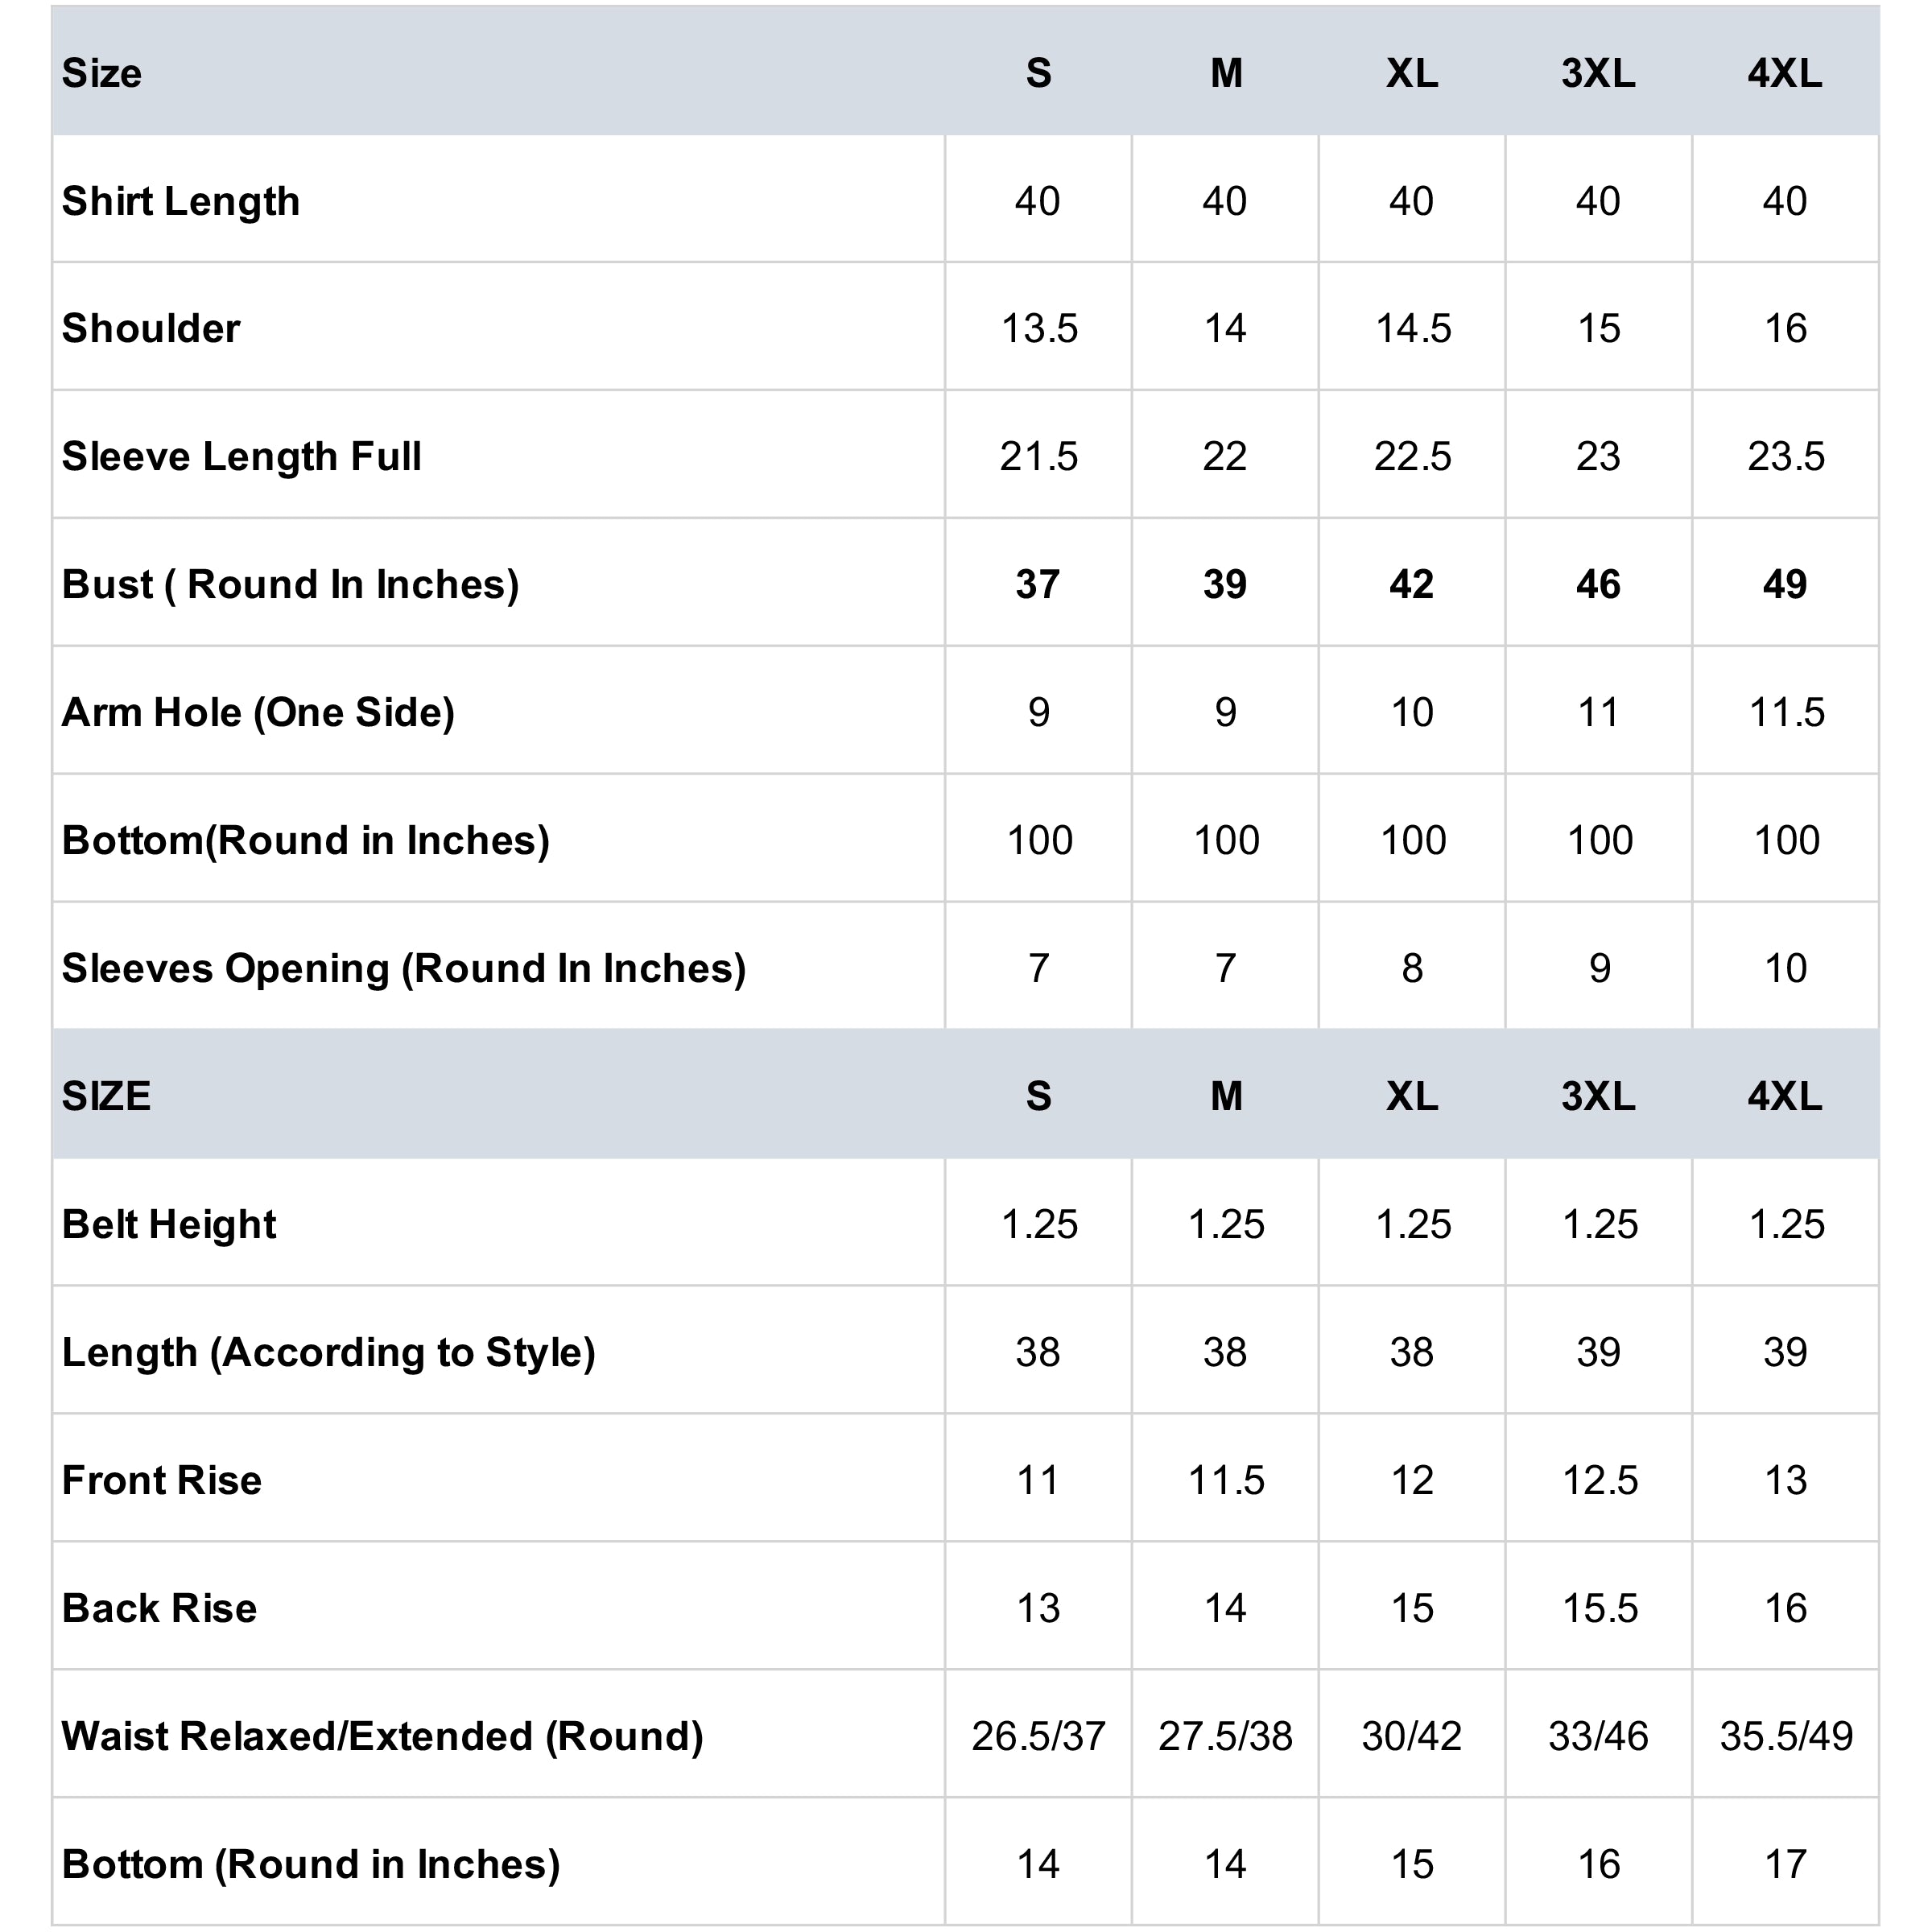Image resolution: width=1932 pixels, height=1932 pixels.
Task: Select the waist value 26.5/37
Action: 1039,1737
